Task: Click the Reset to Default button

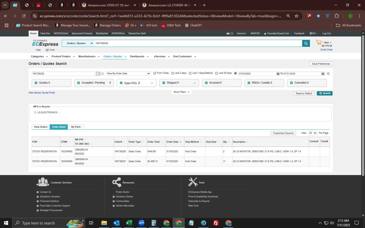Action: point(304,93)
